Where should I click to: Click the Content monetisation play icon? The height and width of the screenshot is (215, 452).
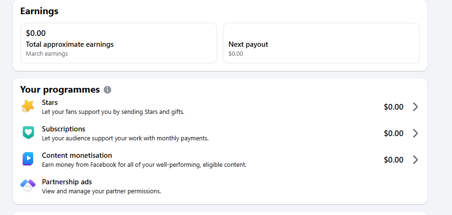point(28,159)
